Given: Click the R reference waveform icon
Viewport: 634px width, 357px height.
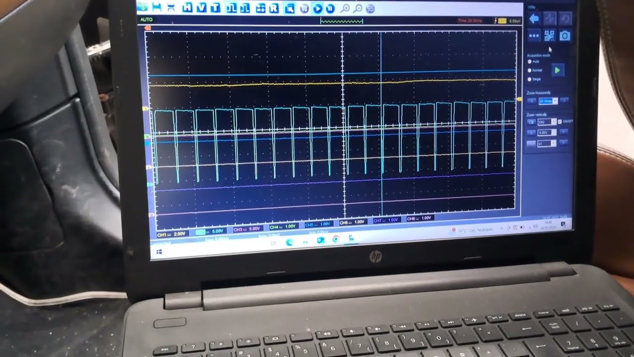Looking at the screenshot, I should pyautogui.click(x=274, y=8).
